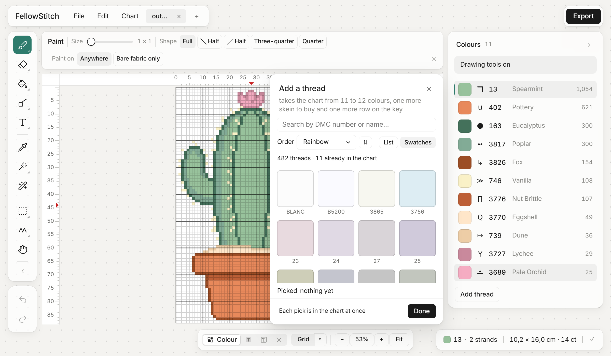Select the Full stitch shape
Viewport: 611px width, 356px height.
[x=187, y=41]
